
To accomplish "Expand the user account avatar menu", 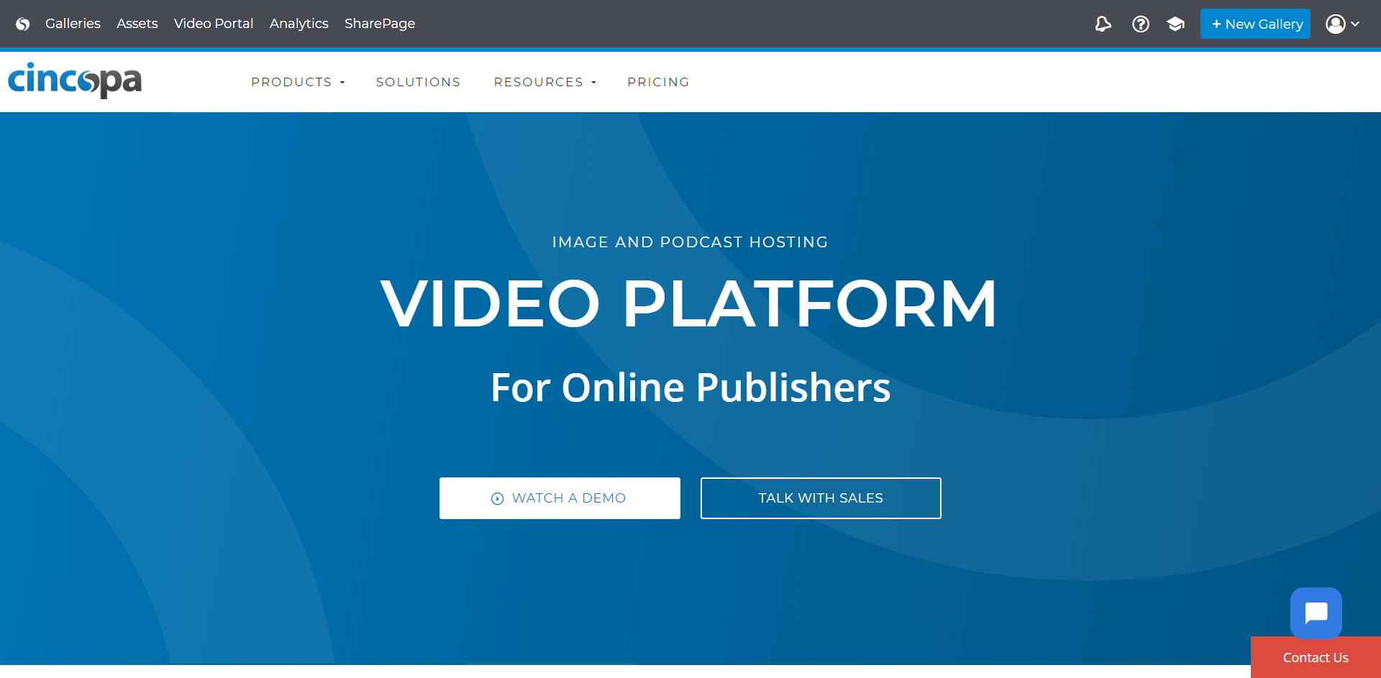I will point(1341,24).
